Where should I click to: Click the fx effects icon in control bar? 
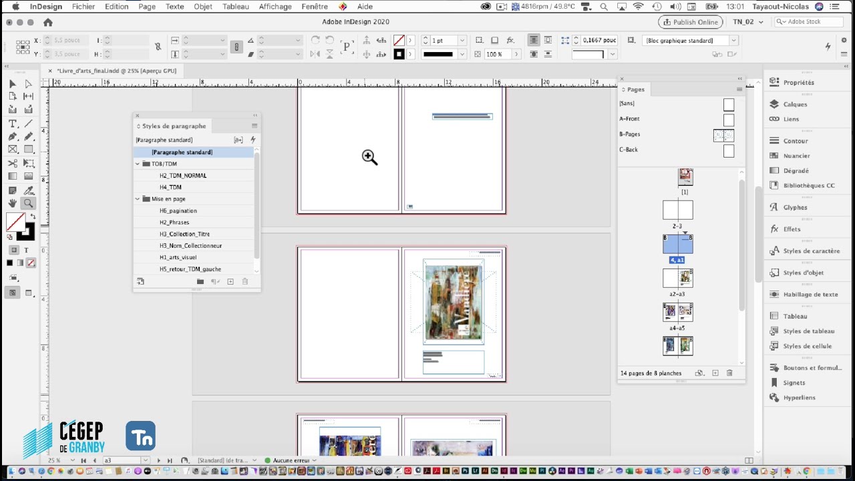coord(510,40)
